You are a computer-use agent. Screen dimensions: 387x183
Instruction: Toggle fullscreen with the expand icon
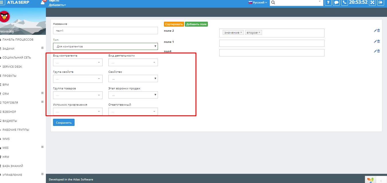pyautogui.click(x=372, y=2)
